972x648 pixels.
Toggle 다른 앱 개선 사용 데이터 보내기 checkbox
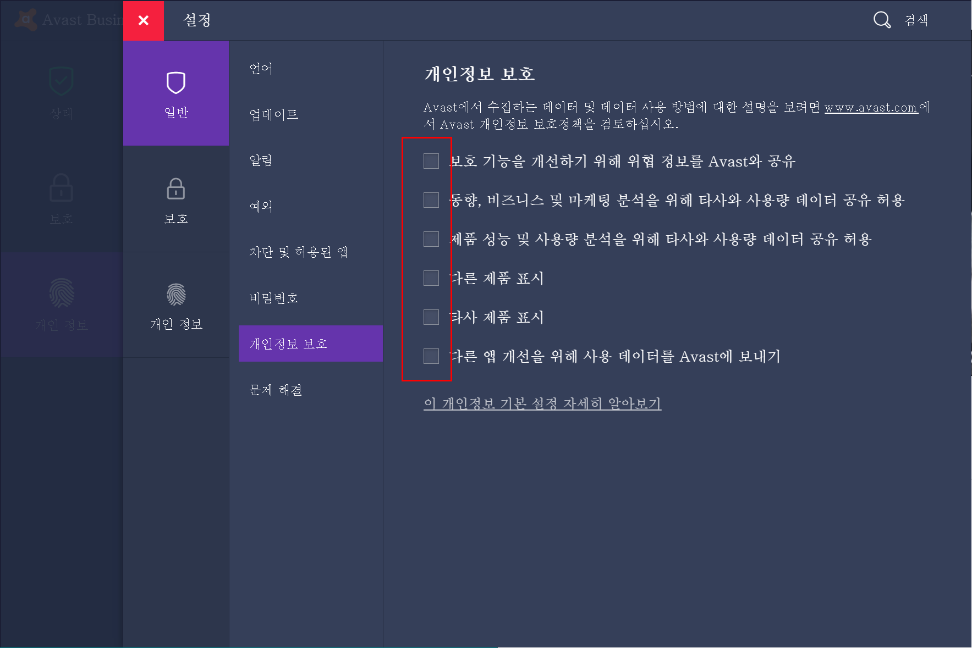[x=431, y=356]
